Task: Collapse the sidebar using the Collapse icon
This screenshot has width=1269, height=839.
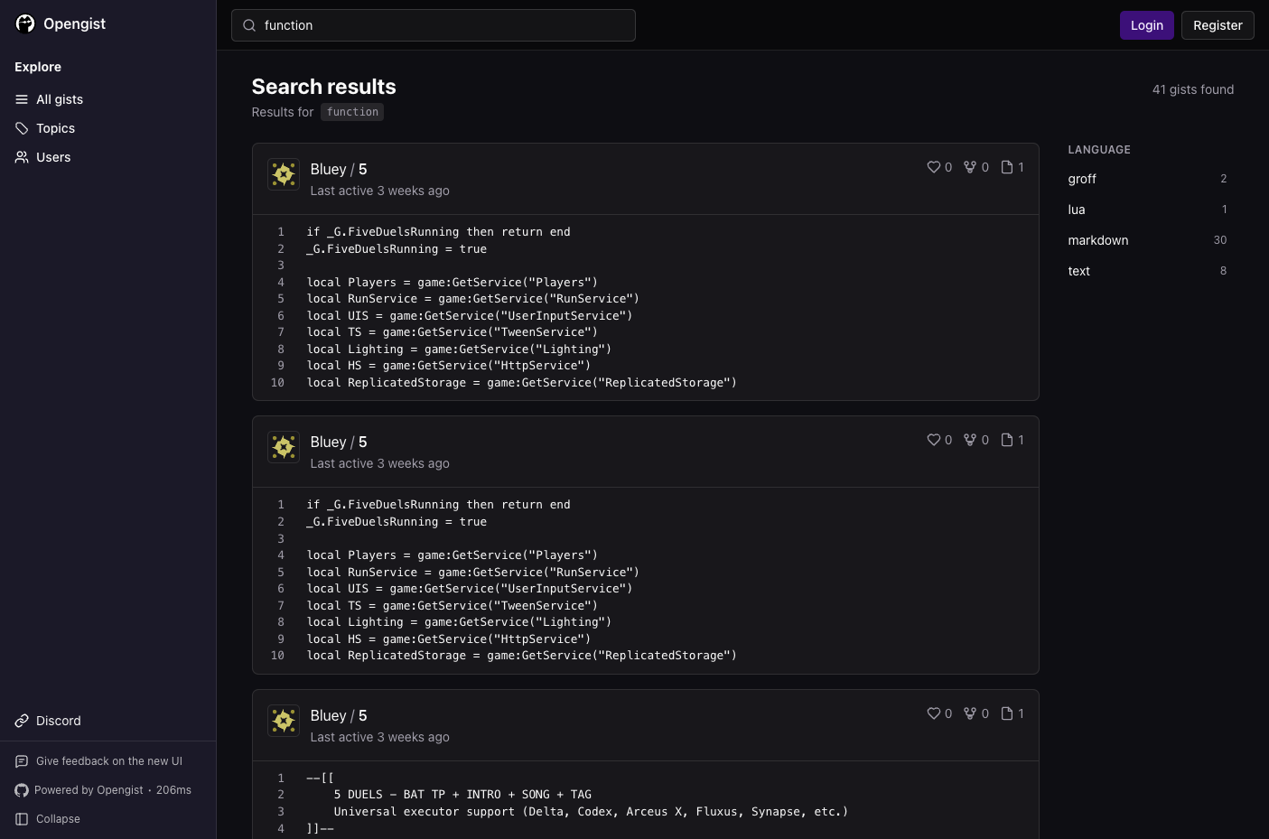Action: tap(22, 819)
